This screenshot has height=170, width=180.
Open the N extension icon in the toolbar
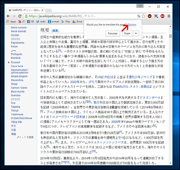click(156, 16)
